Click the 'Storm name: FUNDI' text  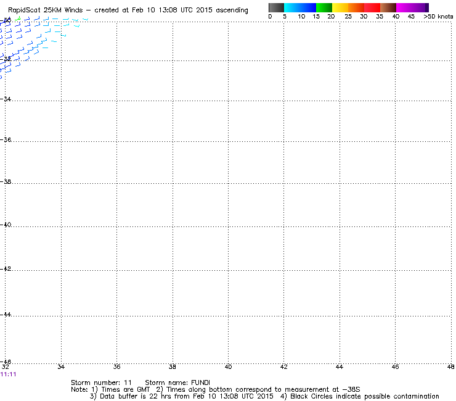pyautogui.click(x=177, y=382)
